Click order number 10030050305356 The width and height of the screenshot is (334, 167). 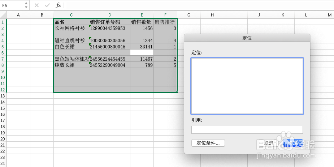[110, 40]
